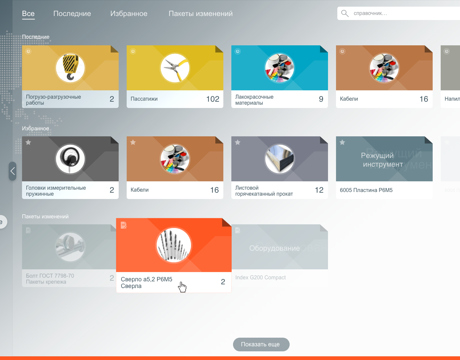Screen dimensions: 460x360
Task: Toggle favorite star on orange Кабели card
Action: point(133,142)
